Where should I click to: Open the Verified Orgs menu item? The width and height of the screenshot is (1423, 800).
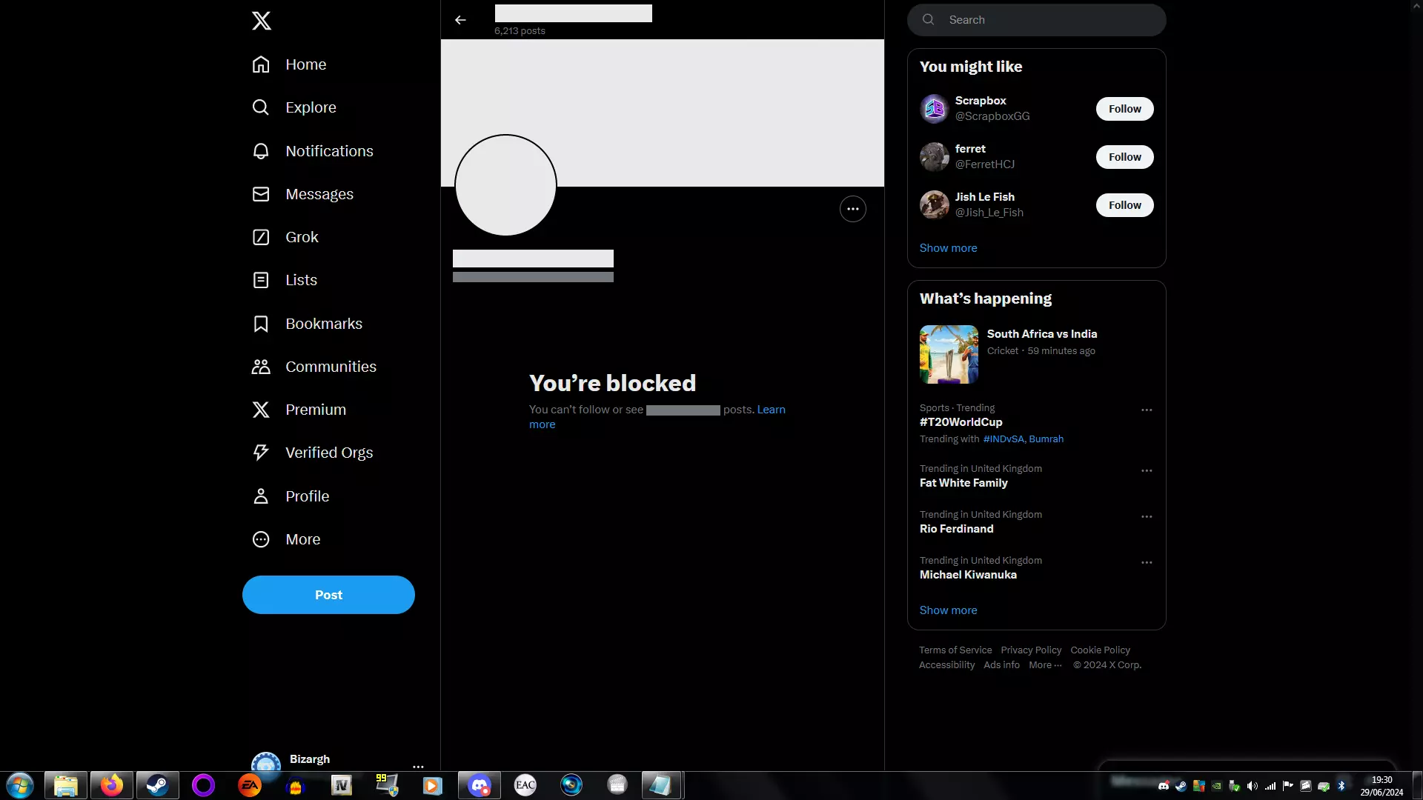coord(328,453)
